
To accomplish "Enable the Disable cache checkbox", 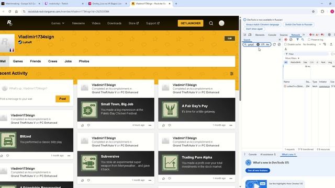I will pyautogui.click(x=285, y=44).
